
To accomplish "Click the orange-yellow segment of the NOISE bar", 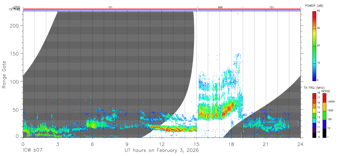I will click(324, 107).
